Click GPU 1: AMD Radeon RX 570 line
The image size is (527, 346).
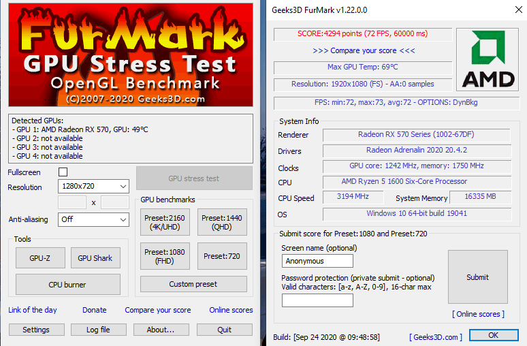coord(80,129)
